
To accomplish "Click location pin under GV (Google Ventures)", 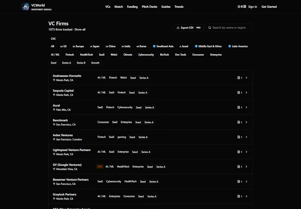I will coord(54,169).
